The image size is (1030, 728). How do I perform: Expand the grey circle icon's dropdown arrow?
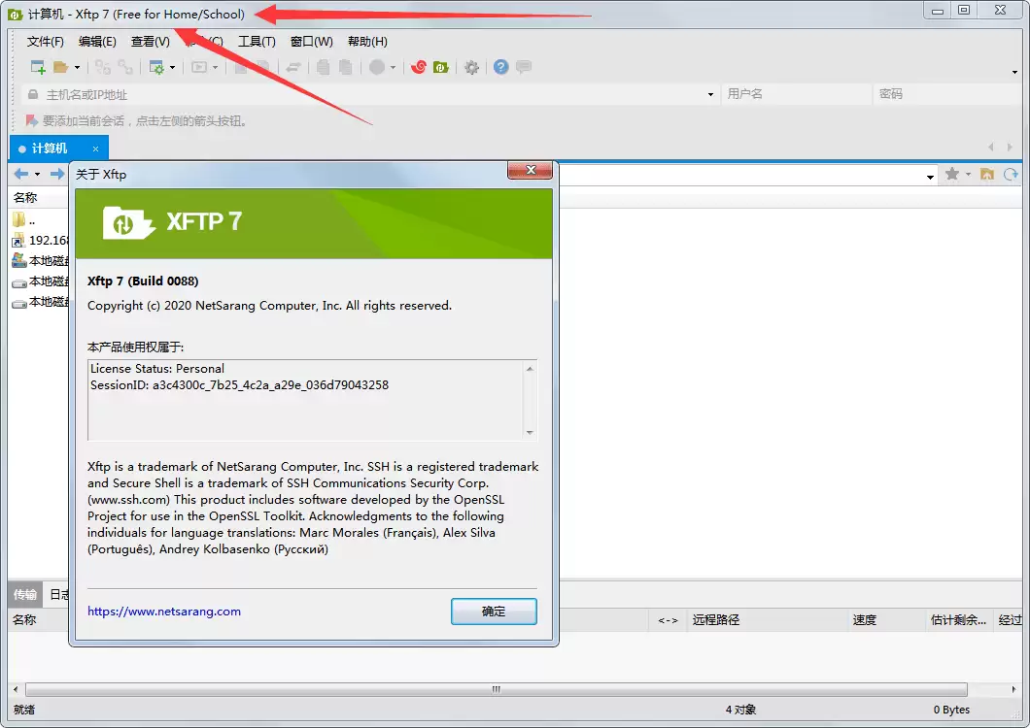tap(393, 68)
